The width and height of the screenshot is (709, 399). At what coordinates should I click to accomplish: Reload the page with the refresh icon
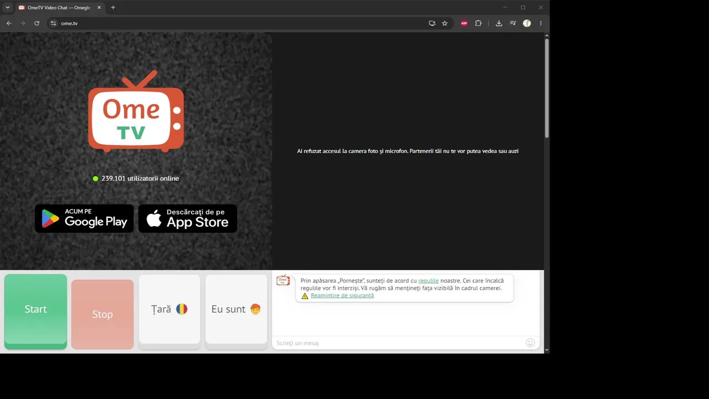coord(37,23)
